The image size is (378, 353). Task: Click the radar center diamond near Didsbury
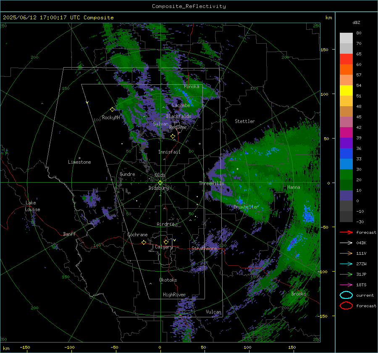point(160,183)
